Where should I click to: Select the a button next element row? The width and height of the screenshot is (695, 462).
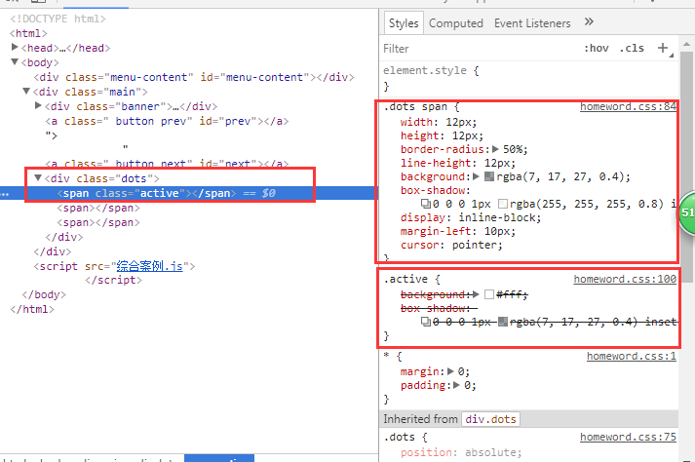point(167,164)
